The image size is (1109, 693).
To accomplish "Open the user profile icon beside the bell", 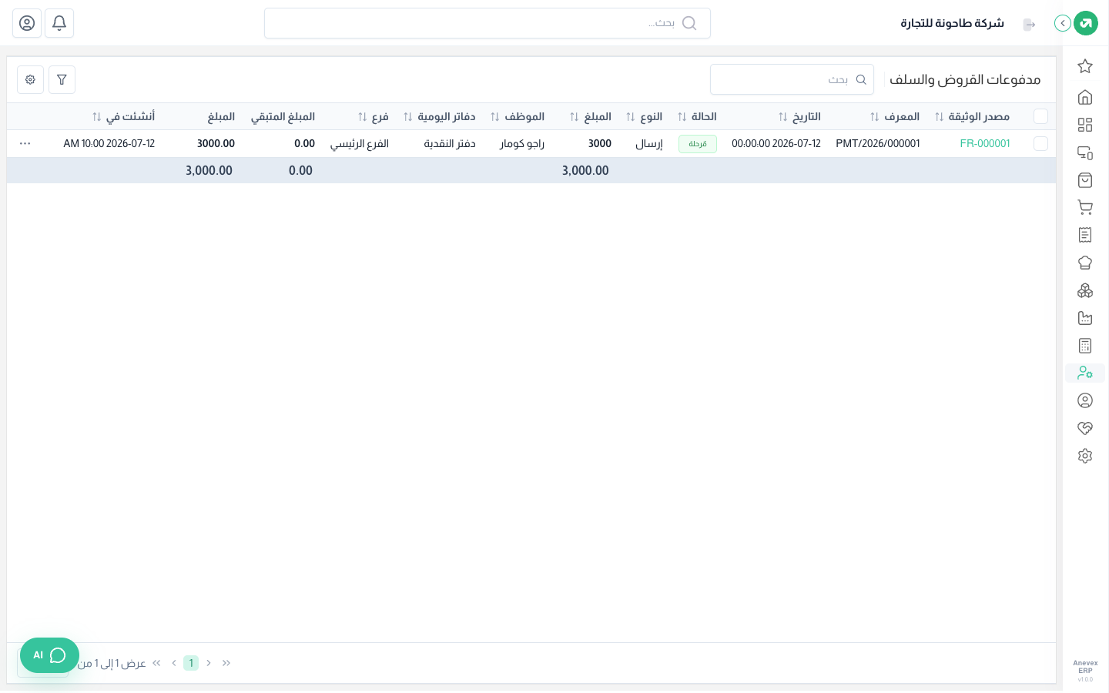I will pyautogui.click(x=27, y=23).
